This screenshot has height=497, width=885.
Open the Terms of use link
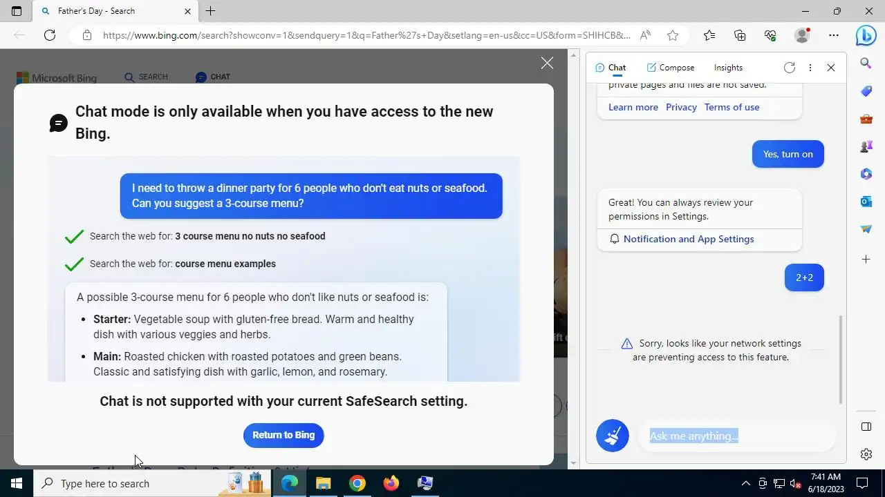[x=732, y=107]
